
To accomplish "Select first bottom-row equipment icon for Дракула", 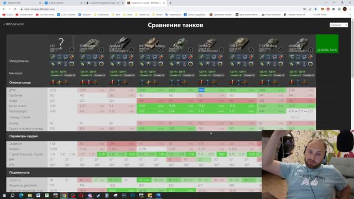I will pyautogui.click(x=112, y=64).
